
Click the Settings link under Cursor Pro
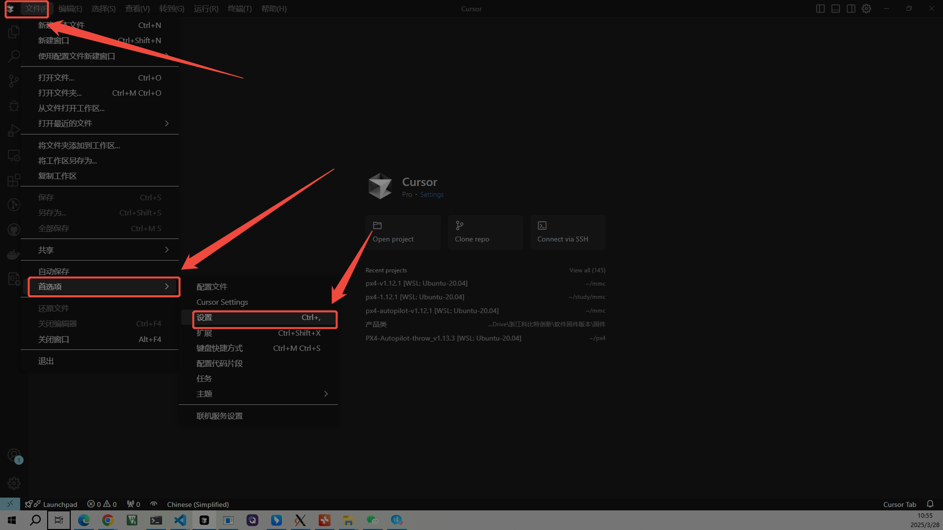tap(432, 194)
